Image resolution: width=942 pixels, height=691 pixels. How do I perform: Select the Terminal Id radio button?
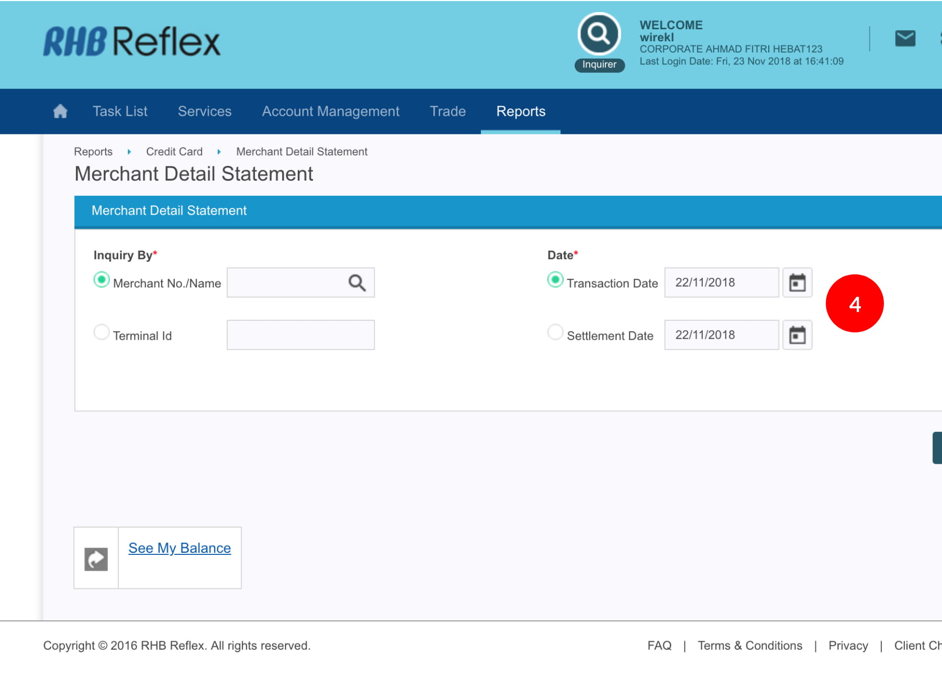pyautogui.click(x=102, y=332)
